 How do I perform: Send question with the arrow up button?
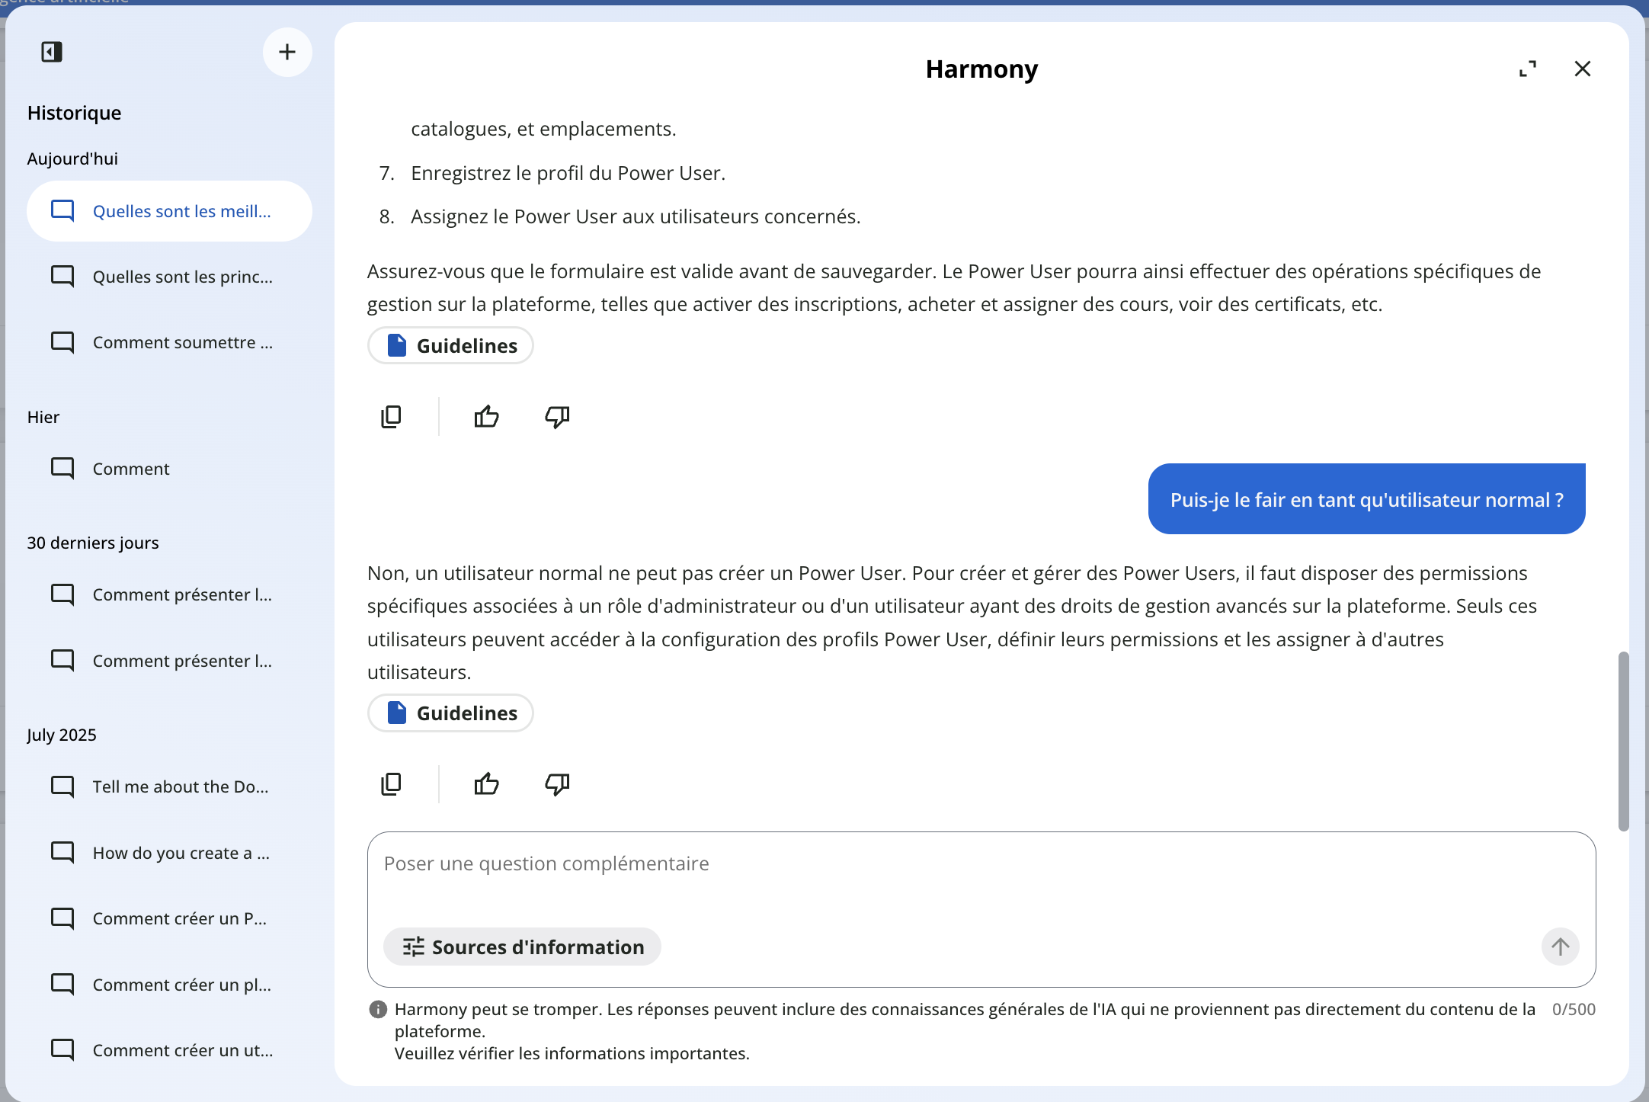1560,947
